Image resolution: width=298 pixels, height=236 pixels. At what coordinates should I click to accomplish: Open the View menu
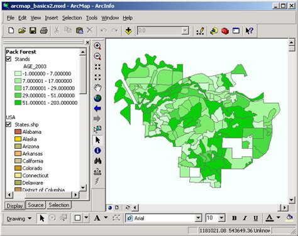coord(36,18)
